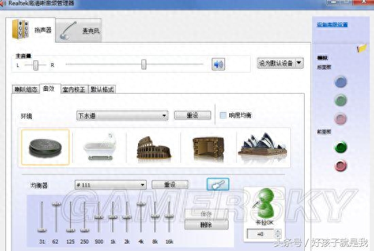Mute the main volume speaker button

coord(218,64)
